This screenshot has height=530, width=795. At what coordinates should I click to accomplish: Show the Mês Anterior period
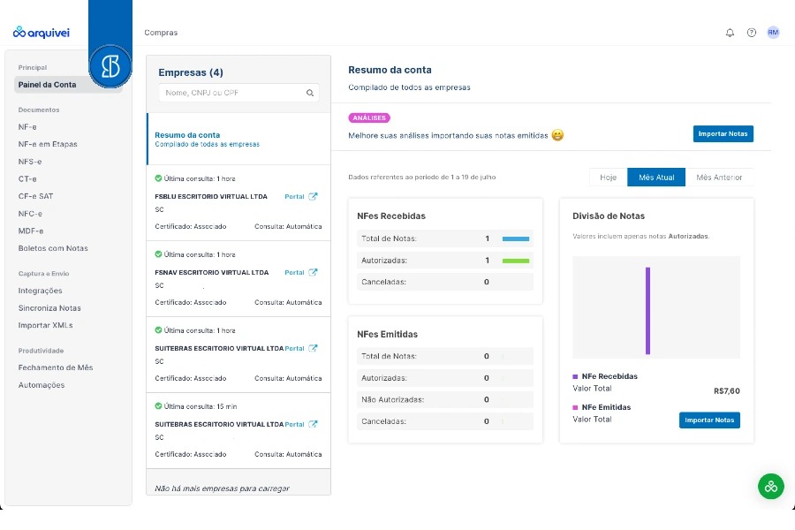(x=719, y=177)
